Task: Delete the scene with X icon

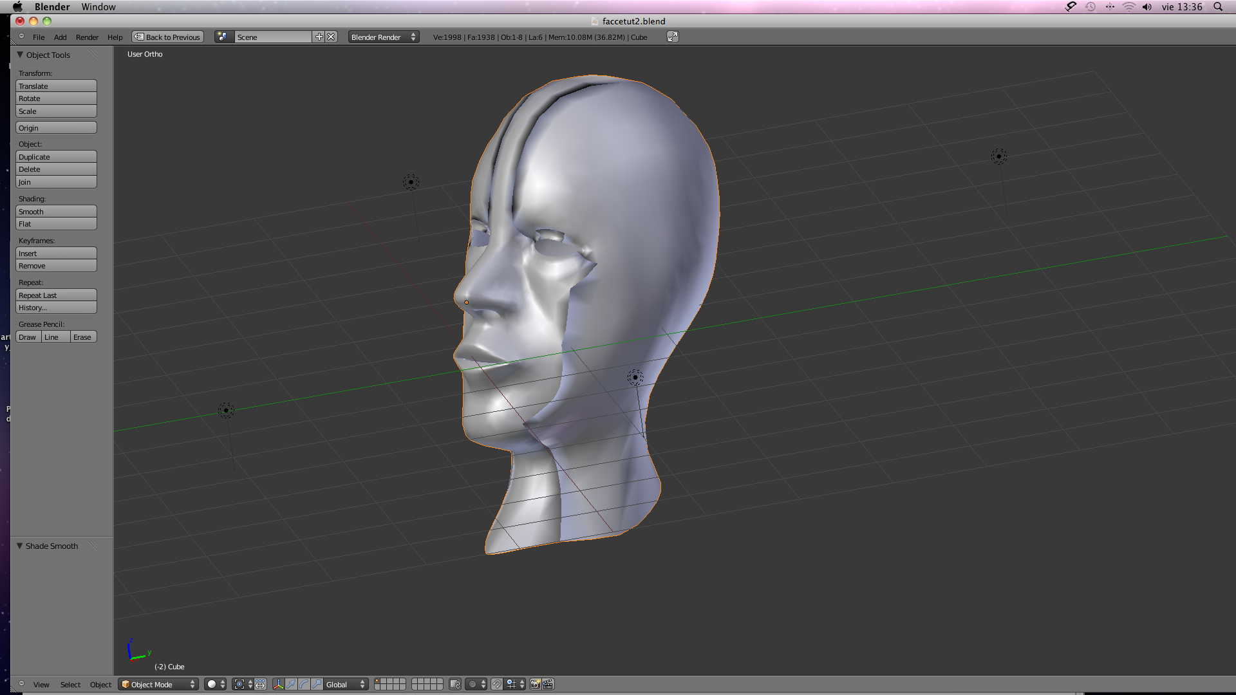Action: tap(331, 37)
